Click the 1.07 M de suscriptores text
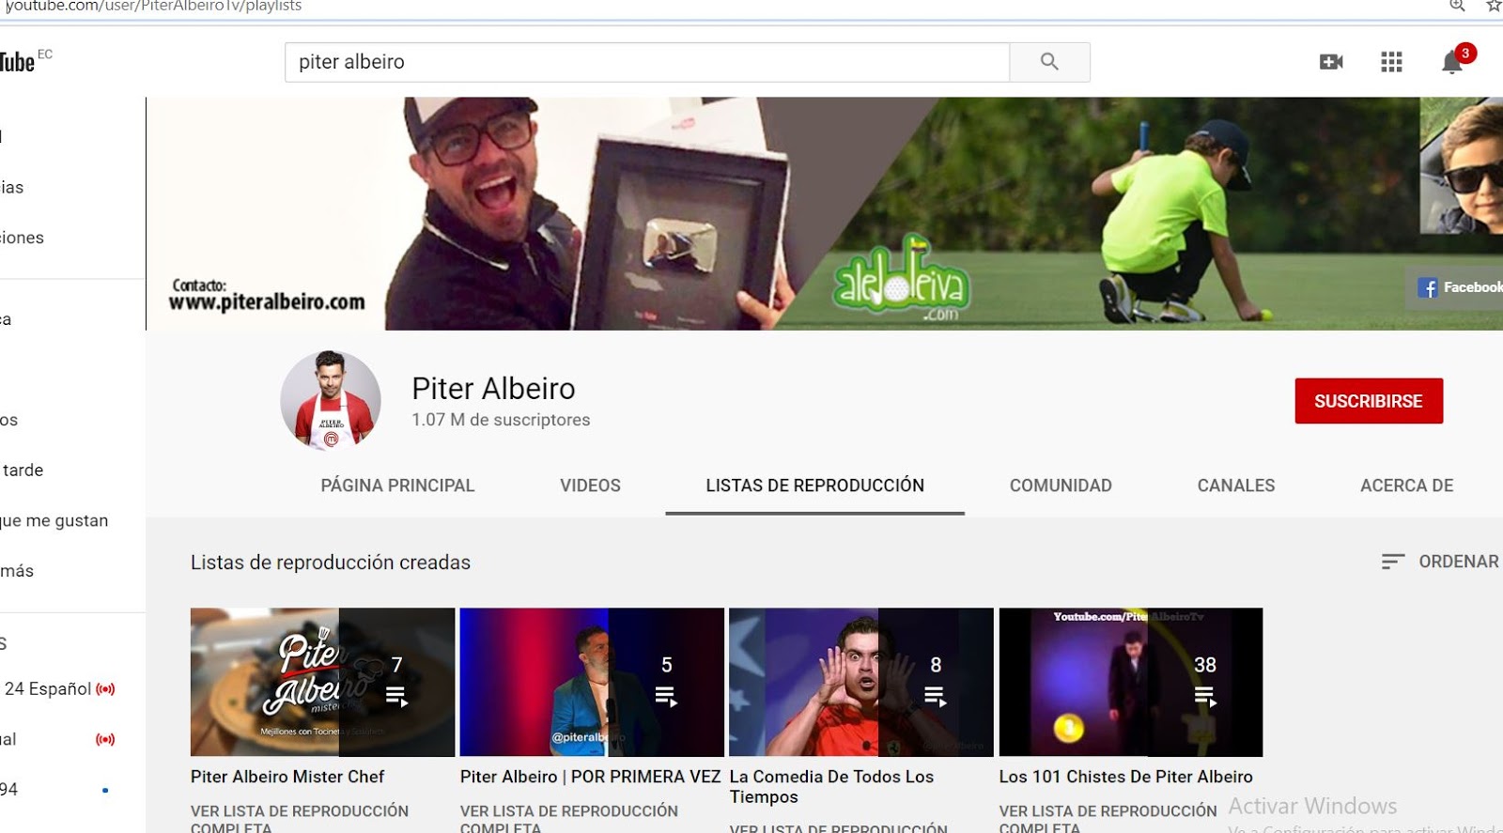The height and width of the screenshot is (833, 1503). (x=501, y=420)
